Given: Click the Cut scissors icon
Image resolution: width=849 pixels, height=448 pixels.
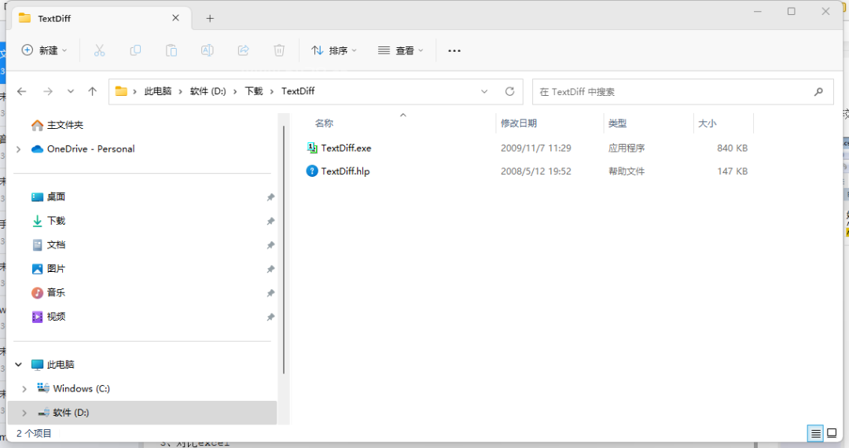Looking at the screenshot, I should tap(99, 50).
